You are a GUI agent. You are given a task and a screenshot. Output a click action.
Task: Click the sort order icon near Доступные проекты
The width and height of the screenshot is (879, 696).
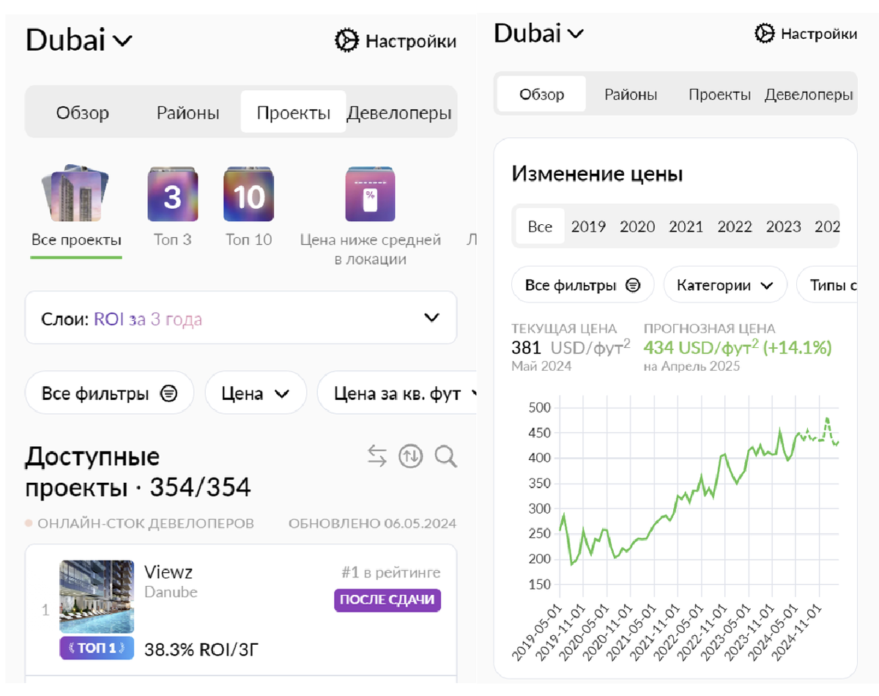click(x=410, y=456)
